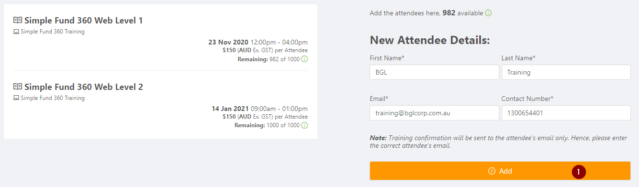639x187 pixels.
Task: Click the Contact Number field 1300654401
Action: tap(566, 113)
